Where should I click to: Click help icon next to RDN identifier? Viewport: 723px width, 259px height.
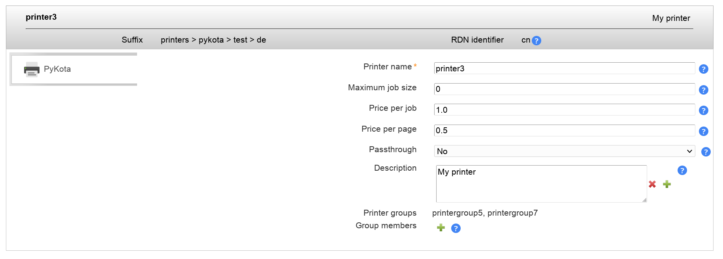pyautogui.click(x=536, y=41)
